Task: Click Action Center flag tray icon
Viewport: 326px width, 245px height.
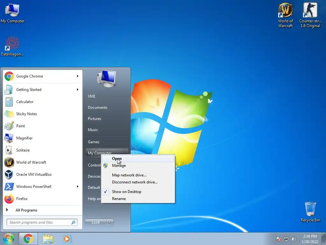Action: pyautogui.click(x=278, y=239)
